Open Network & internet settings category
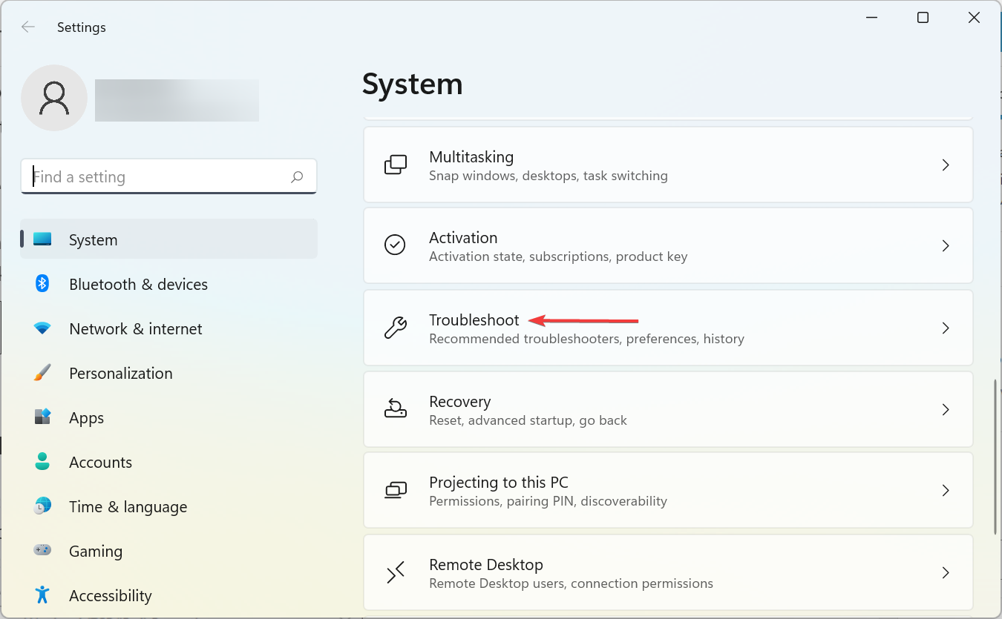 (x=135, y=328)
